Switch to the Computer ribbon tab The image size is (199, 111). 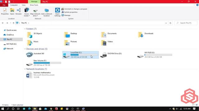[14, 5]
